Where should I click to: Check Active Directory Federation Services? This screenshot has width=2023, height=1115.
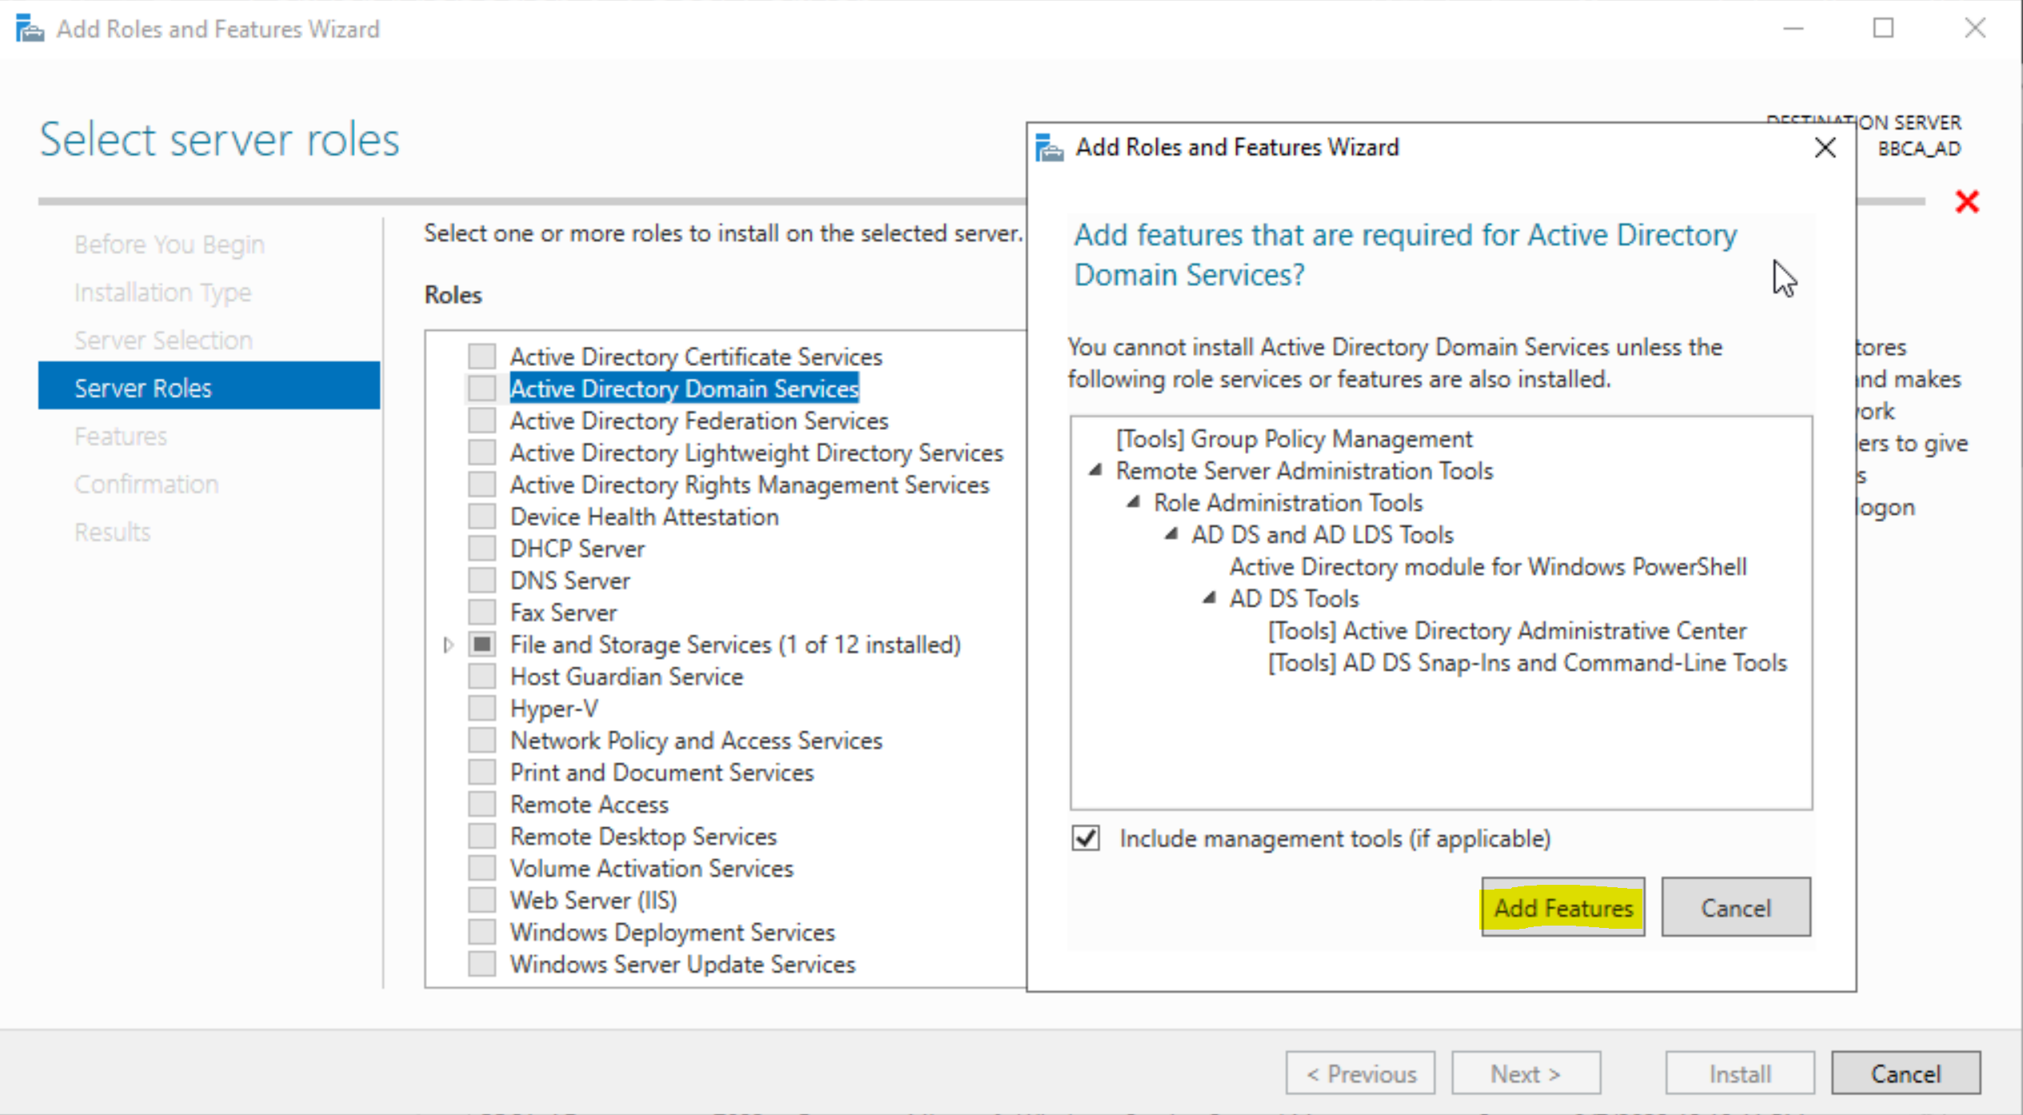[x=481, y=420]
